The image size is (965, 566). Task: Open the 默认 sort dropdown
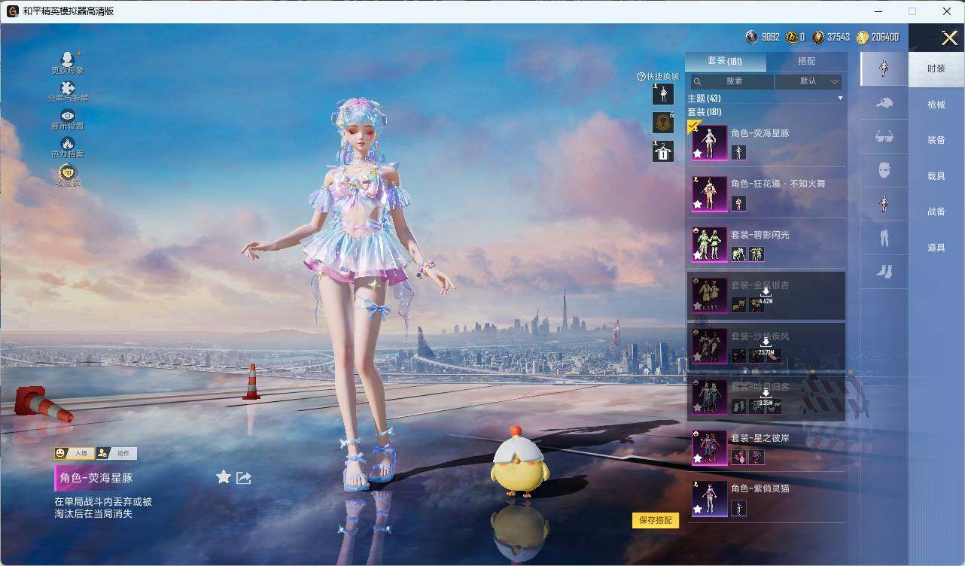pyautogui.click(x=808, y=81)
